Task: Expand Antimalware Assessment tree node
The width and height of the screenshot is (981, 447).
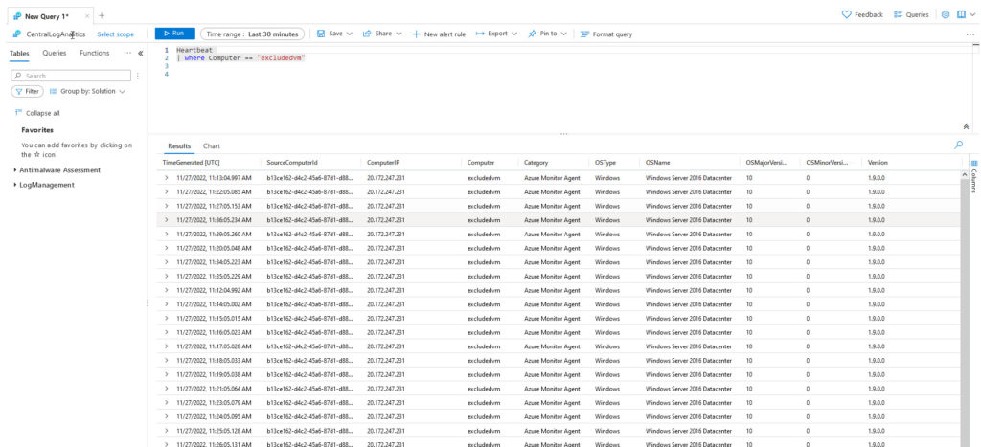Action: coord(15,170)
